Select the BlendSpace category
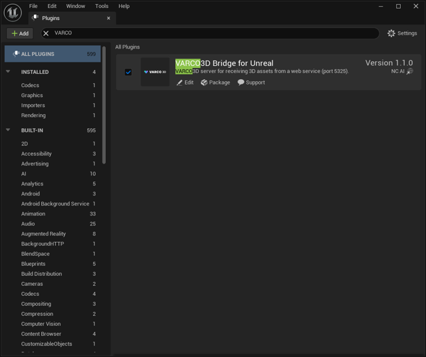 click(53, 254)
